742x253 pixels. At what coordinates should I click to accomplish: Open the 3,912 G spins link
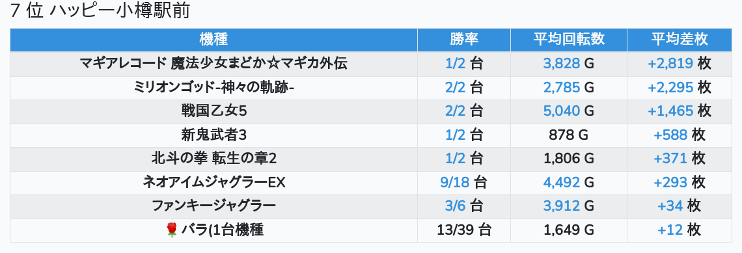(561, 206)
